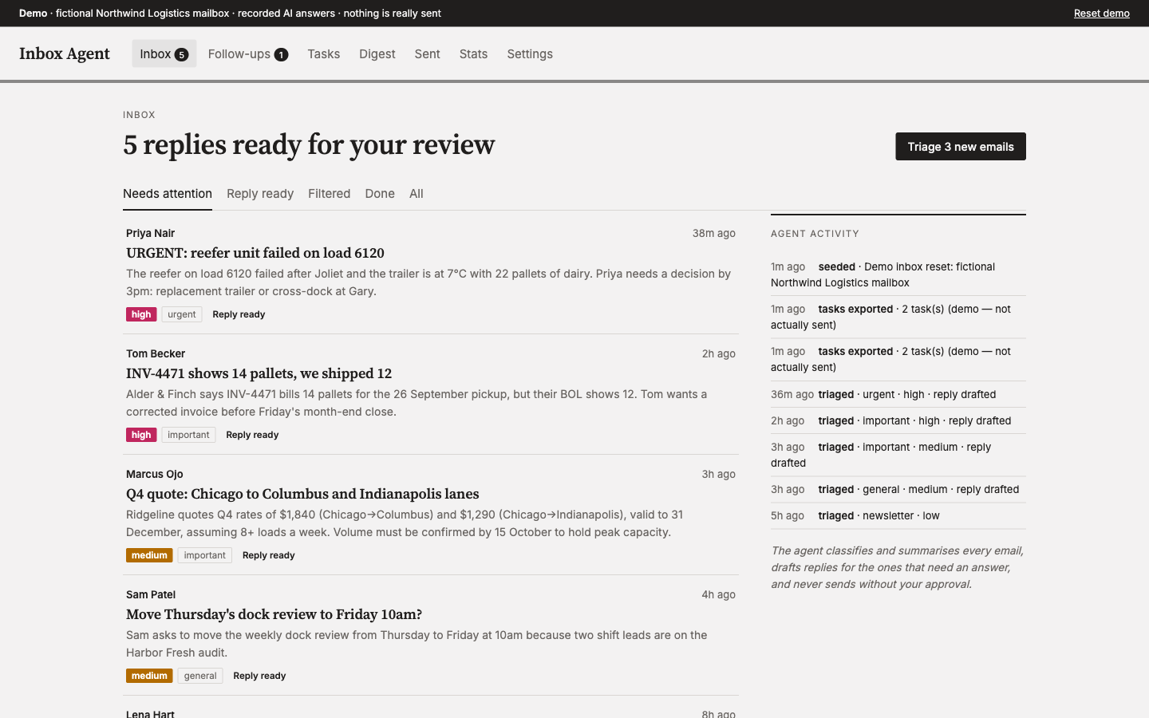
Task: Open Settings in the top navigation
Action: click(530, 53)
